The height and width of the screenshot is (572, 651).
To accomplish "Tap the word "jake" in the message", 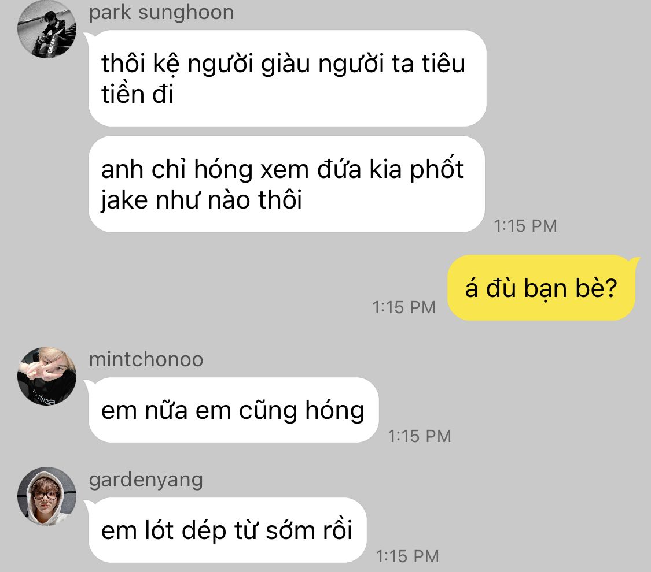I will pos(124,200).
